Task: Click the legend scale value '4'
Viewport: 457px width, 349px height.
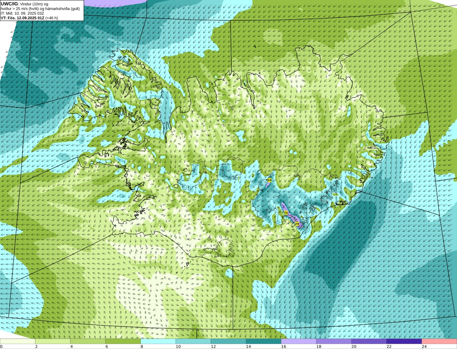Action: pyautogui.click(x=71, y=347)
